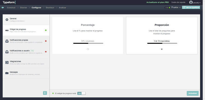Screen dimensions: 205x100
Task: Click the red status dot on Notificaciones propias
Action: click(46, 41)
